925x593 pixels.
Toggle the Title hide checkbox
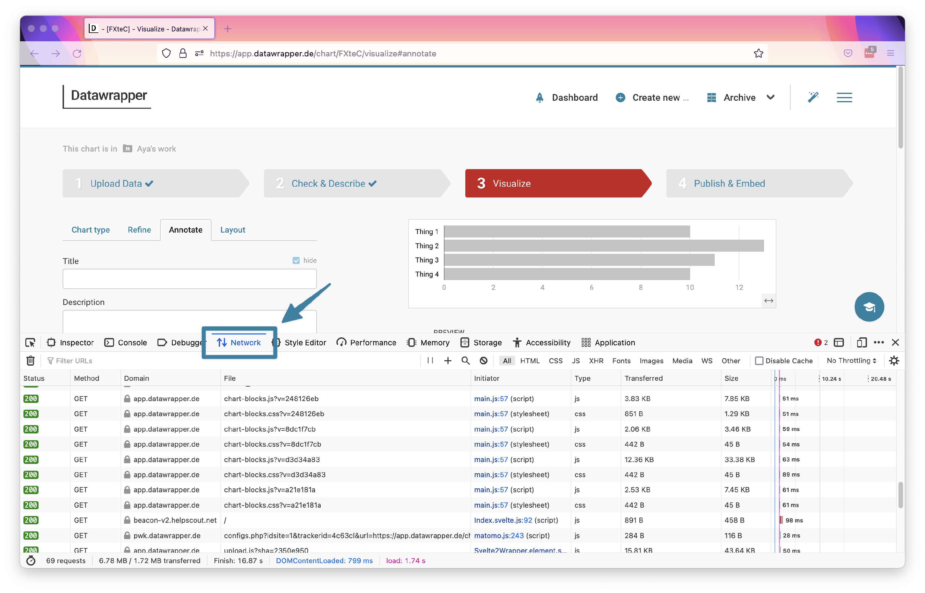coord(296,261)
